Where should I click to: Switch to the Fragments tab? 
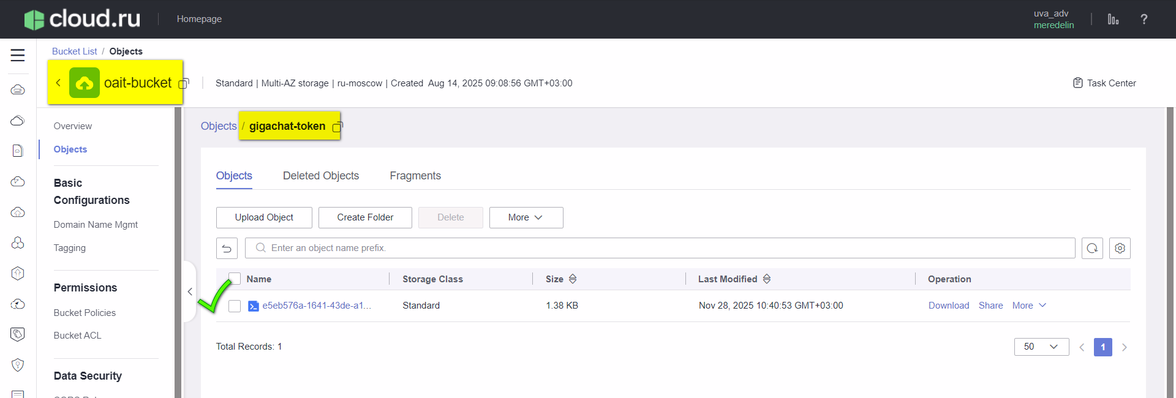click(415, 176)
